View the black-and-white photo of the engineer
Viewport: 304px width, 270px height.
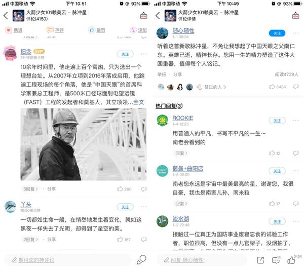coord(84,144)
